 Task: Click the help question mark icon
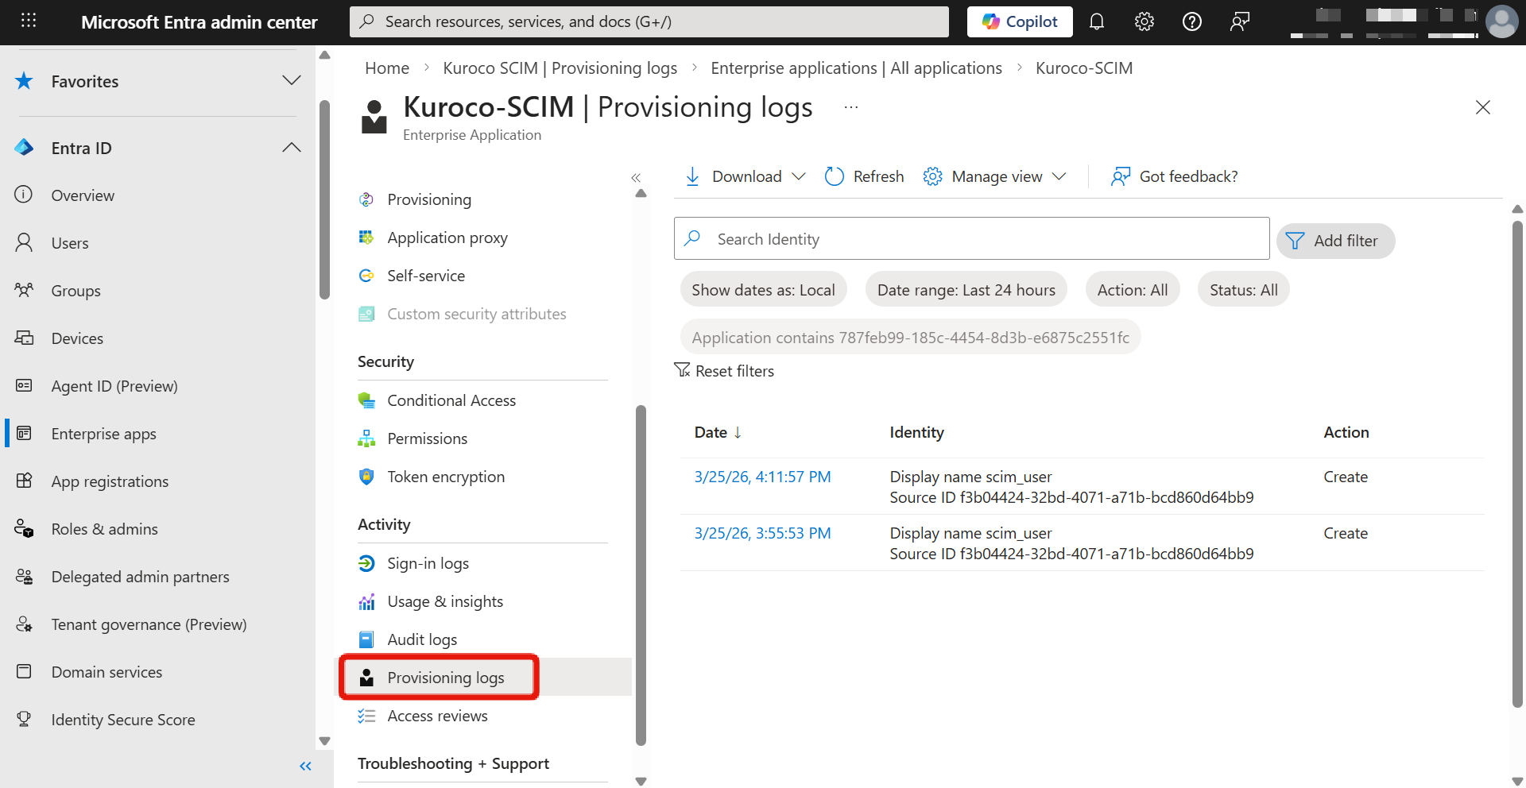pos(1191,21)
